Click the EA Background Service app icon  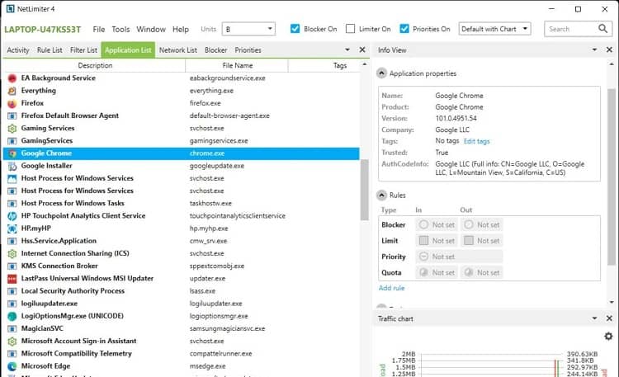12,78
